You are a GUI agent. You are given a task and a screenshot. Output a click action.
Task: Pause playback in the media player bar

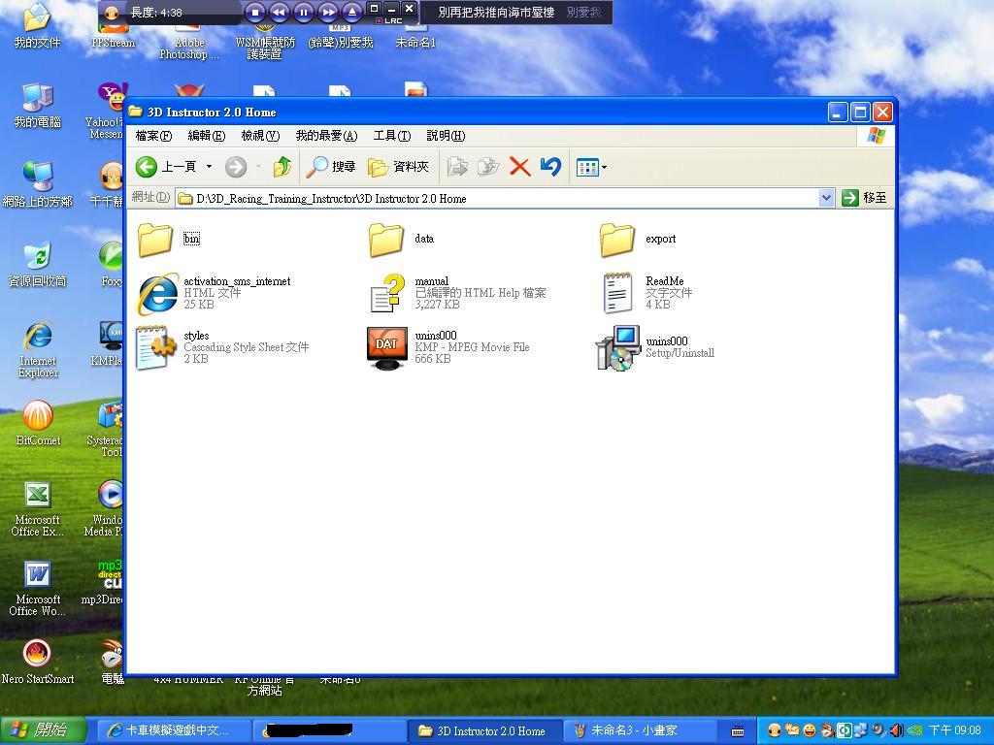[303, 13]
